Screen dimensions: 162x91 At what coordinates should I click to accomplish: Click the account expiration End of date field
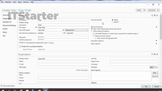(123, 22)
